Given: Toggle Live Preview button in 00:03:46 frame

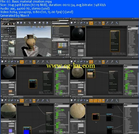Looking at the screenshot, I should 95,23.
